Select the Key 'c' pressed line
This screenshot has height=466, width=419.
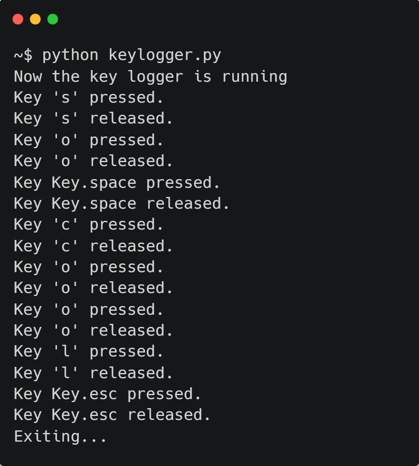pos(88,225)
